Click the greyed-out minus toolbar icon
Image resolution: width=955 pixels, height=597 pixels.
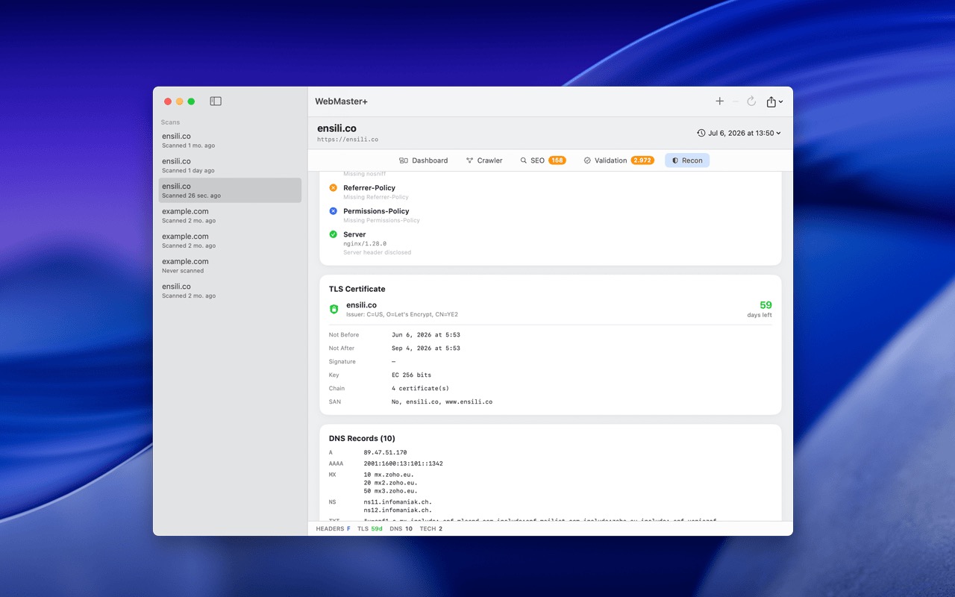735,101
